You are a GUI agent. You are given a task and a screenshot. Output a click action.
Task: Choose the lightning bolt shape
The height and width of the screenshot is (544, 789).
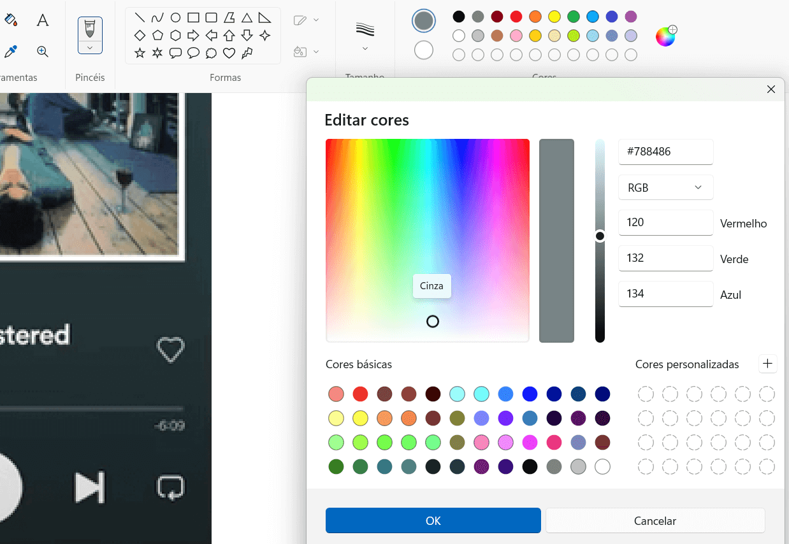pyautogui.click(x=247, y=53)
